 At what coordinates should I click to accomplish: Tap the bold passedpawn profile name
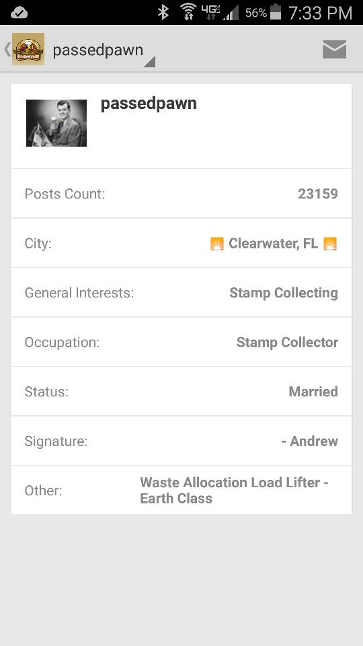click(149, 104)
